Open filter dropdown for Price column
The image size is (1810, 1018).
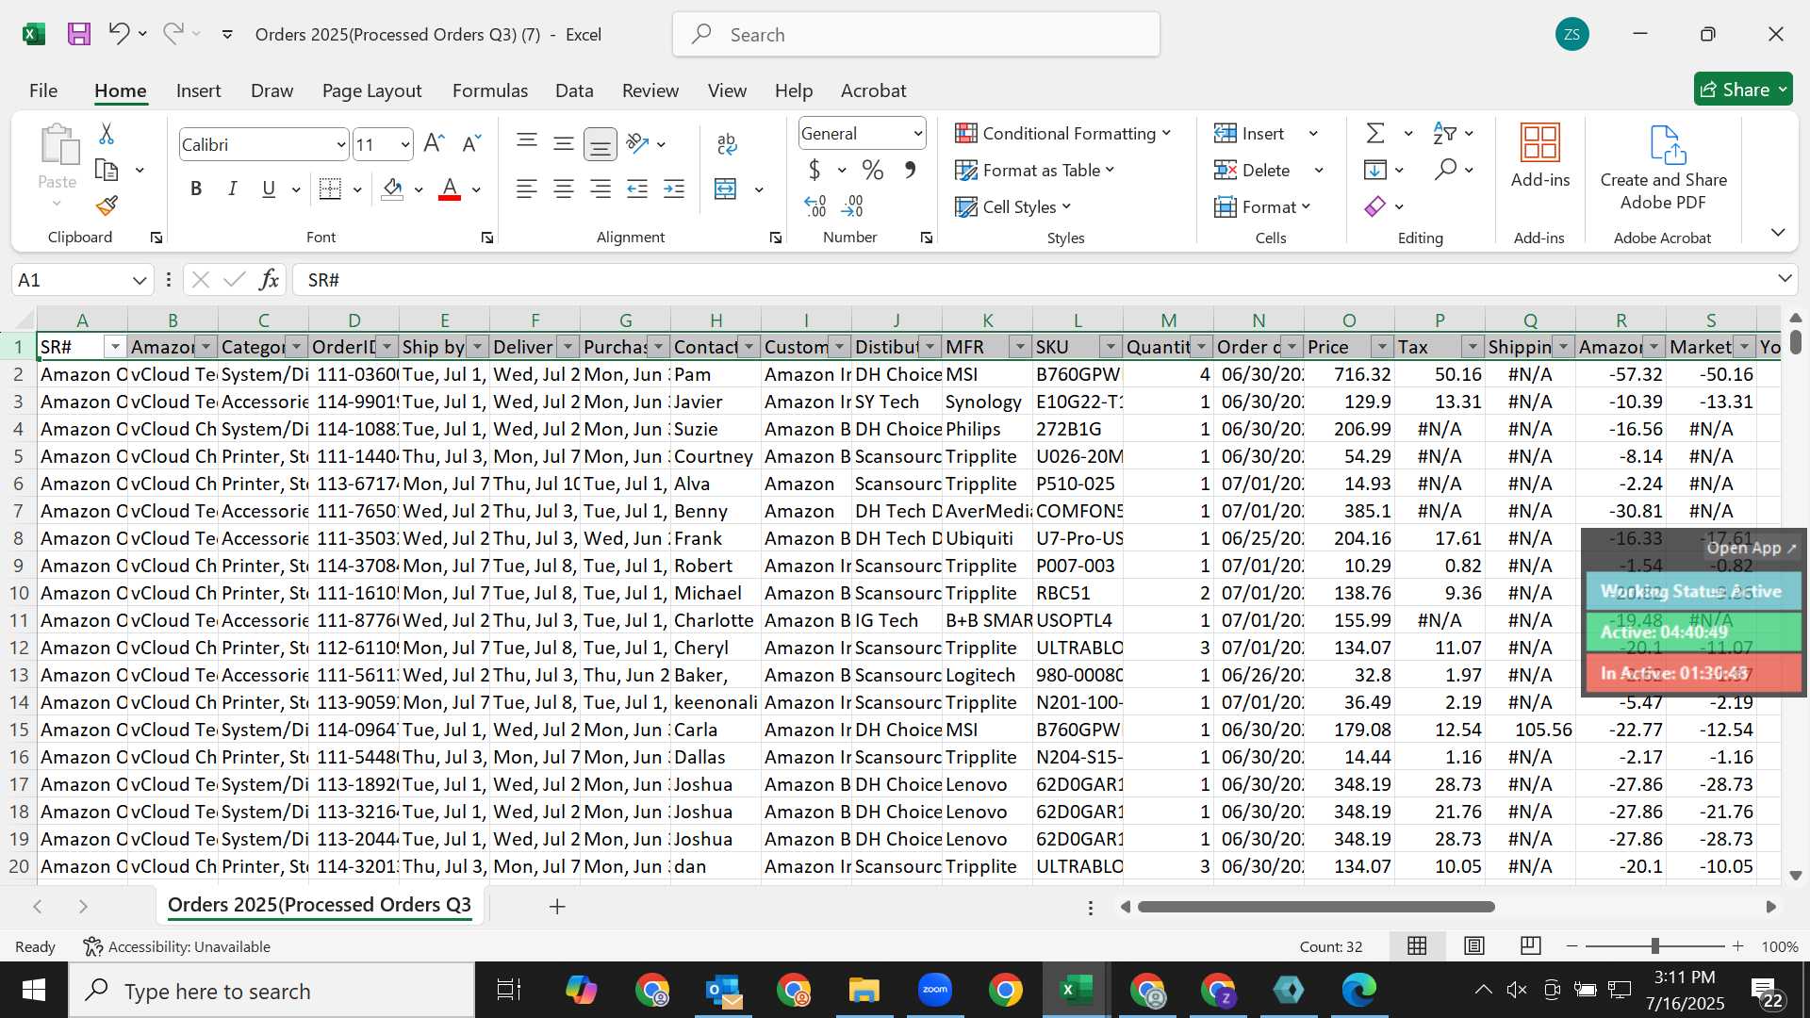click(1382, 347)
